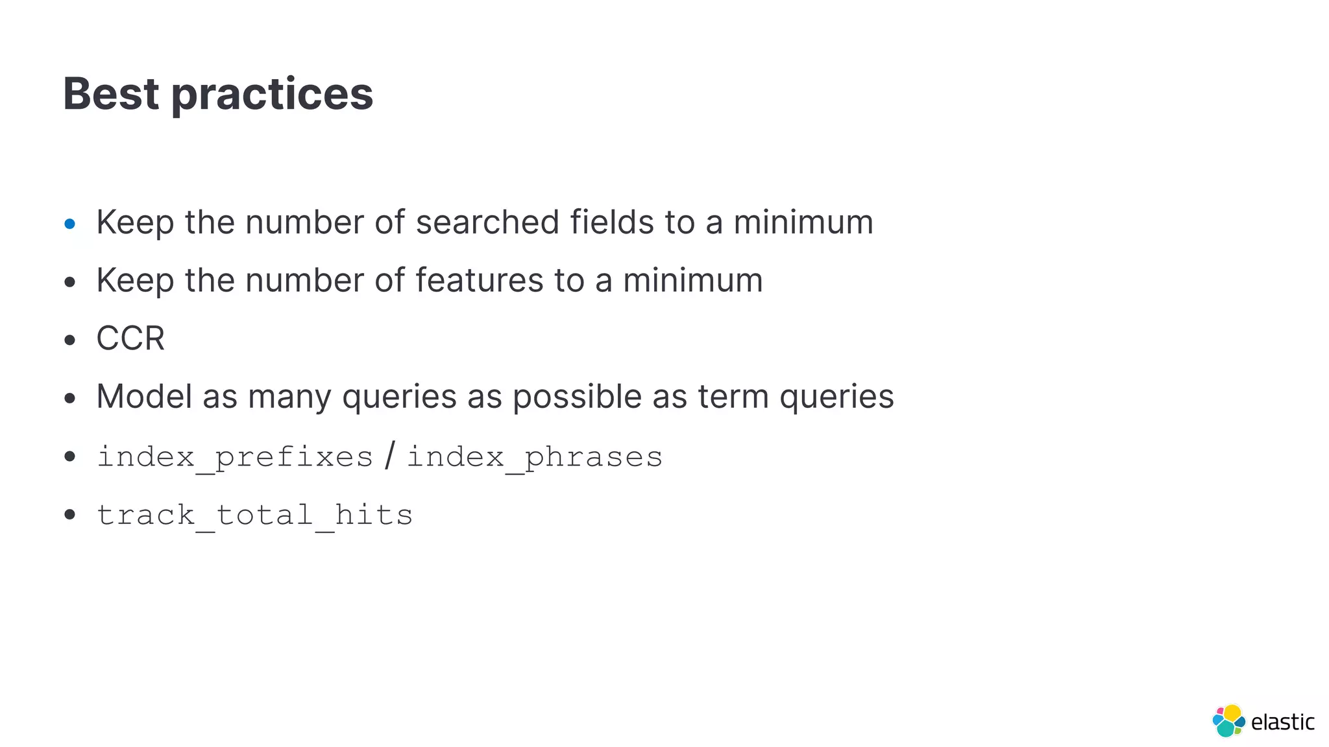This screenshot has width=1329, height=747.
Task: Click the word practices in title
Action: pos(272,95)
